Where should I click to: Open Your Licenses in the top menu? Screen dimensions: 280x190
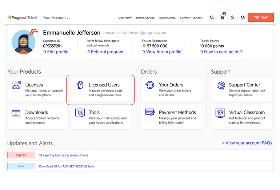(x=145, y=18)
